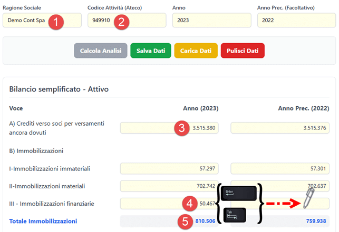Focus the Ragione Sociale input field
This screenshot has width=339, height=232.
(x=42, y=21)
